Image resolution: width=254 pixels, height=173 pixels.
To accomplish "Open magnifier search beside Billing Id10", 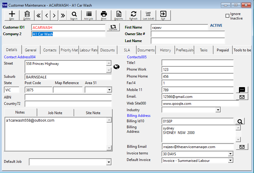I will click(x=240, y=121).
